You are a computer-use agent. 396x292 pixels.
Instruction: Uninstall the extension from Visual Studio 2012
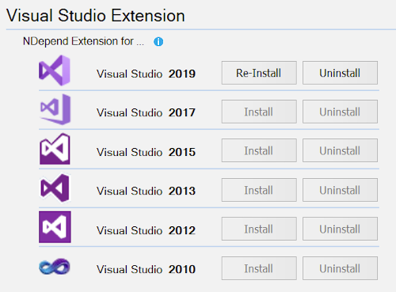(340, 229)
